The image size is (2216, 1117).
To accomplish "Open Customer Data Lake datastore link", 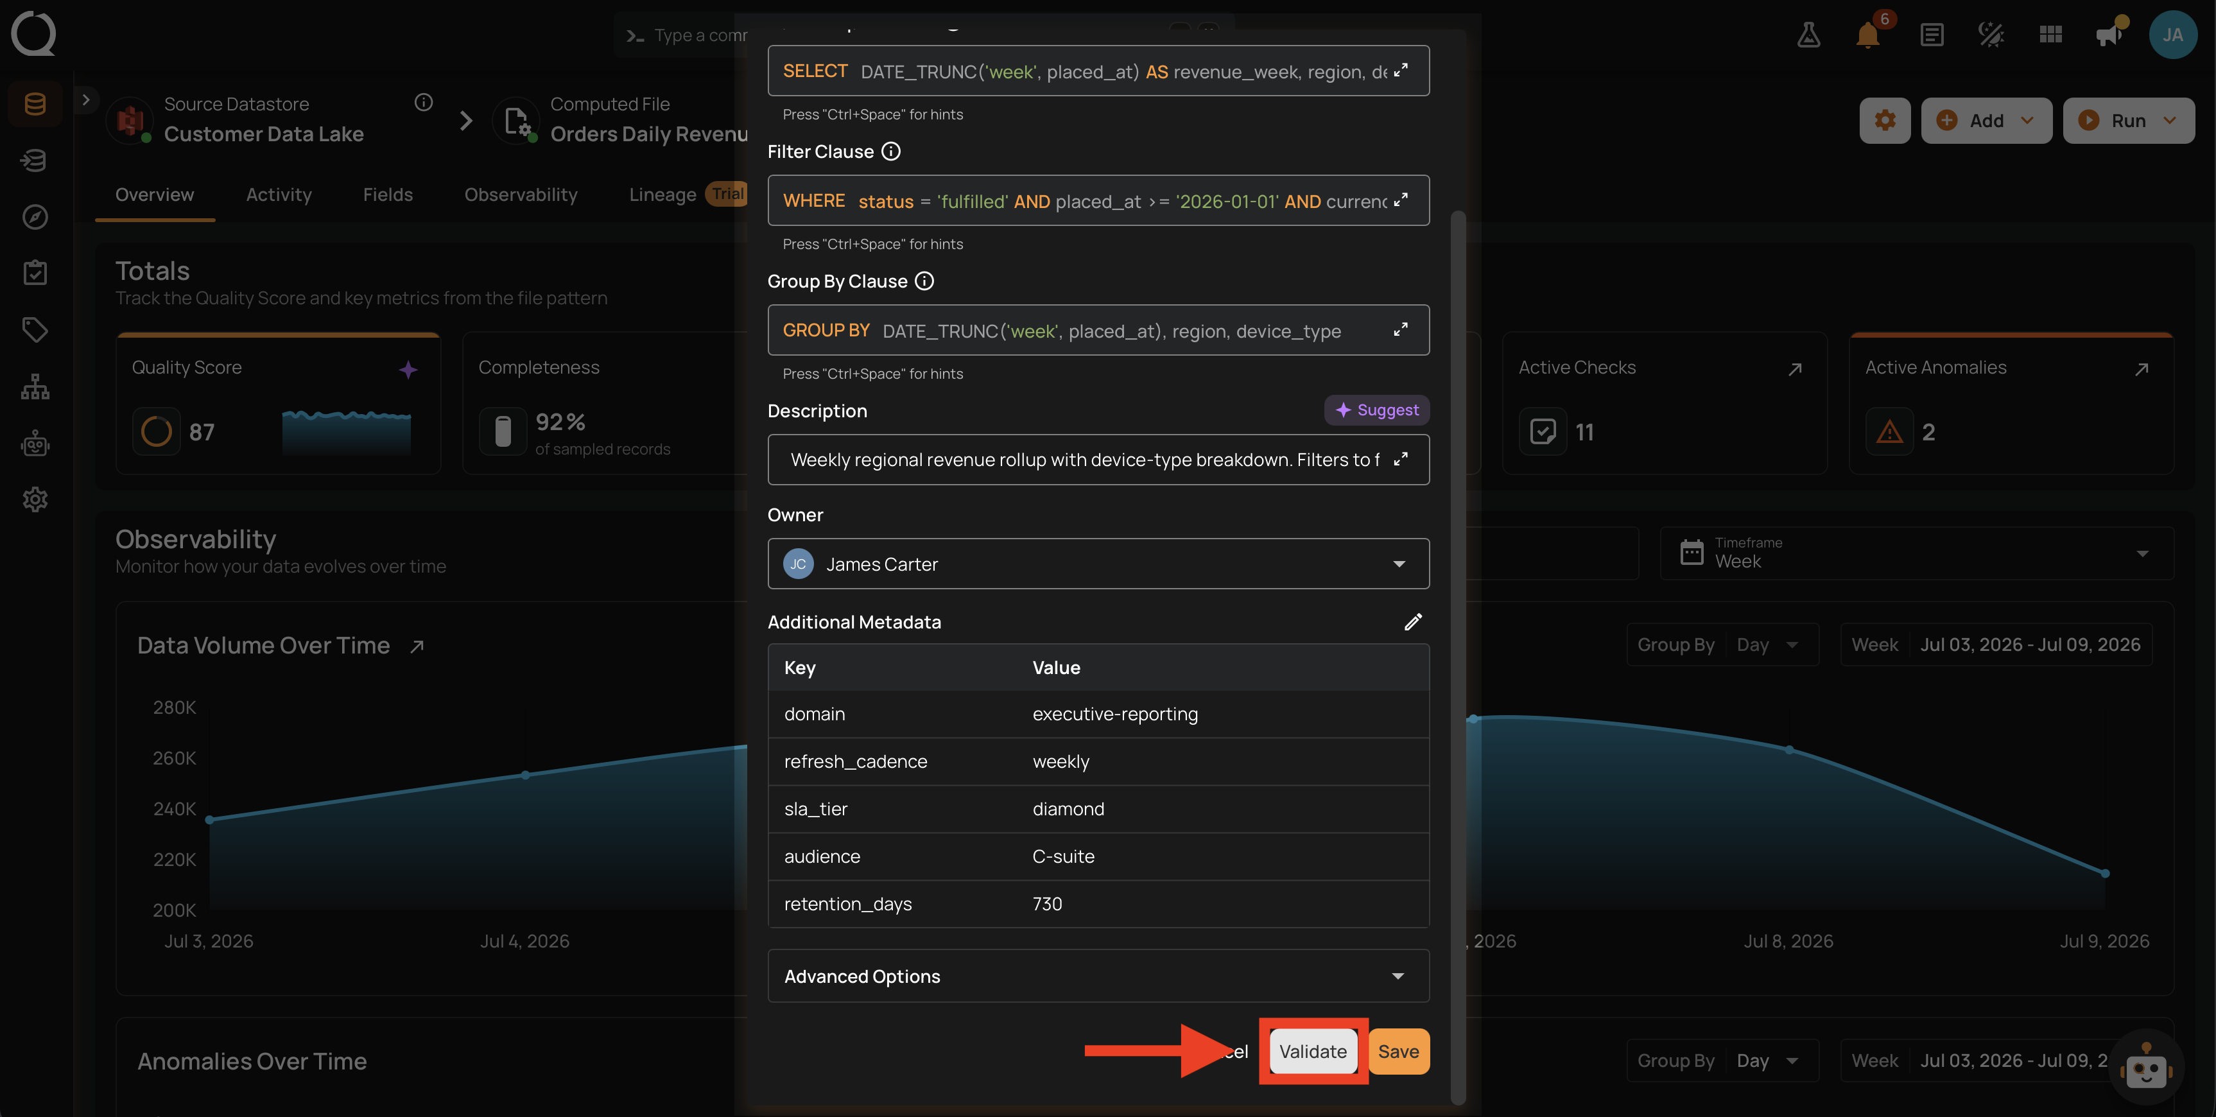I will [264, 134].
